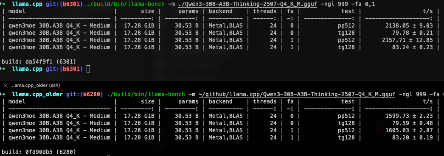Click the green prompt arrow in the llama.cpp_older pane
The width and height of the screenshot is (444, 156).
point(3,94)
